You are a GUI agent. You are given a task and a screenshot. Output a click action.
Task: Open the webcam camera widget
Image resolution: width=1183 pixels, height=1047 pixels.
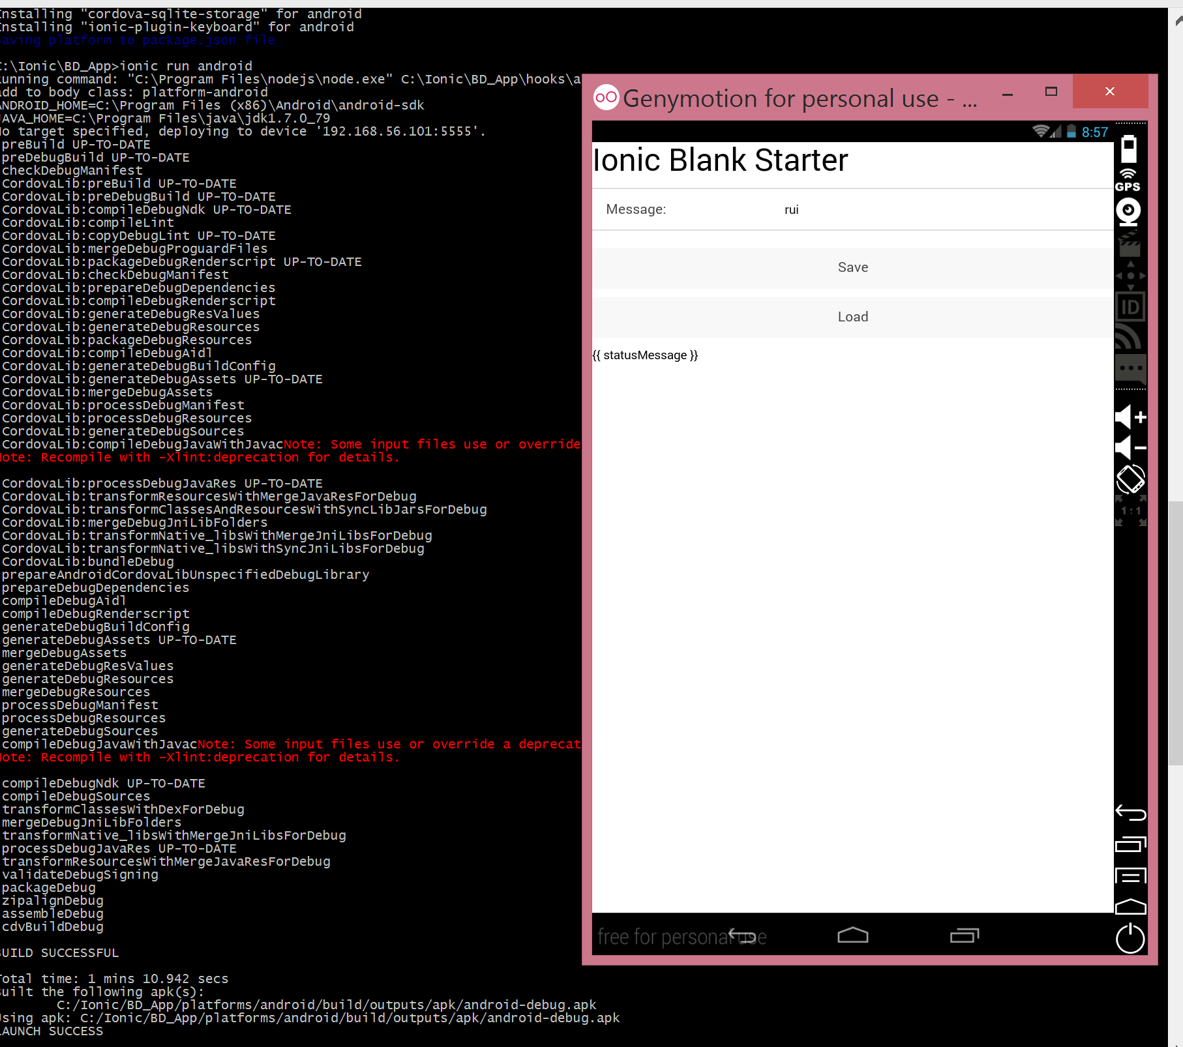click(1129, 212)
